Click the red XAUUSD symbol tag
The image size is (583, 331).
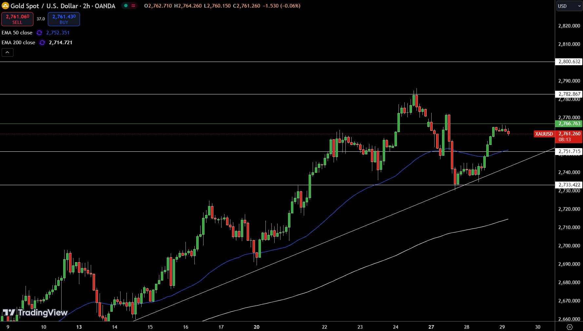544,134
